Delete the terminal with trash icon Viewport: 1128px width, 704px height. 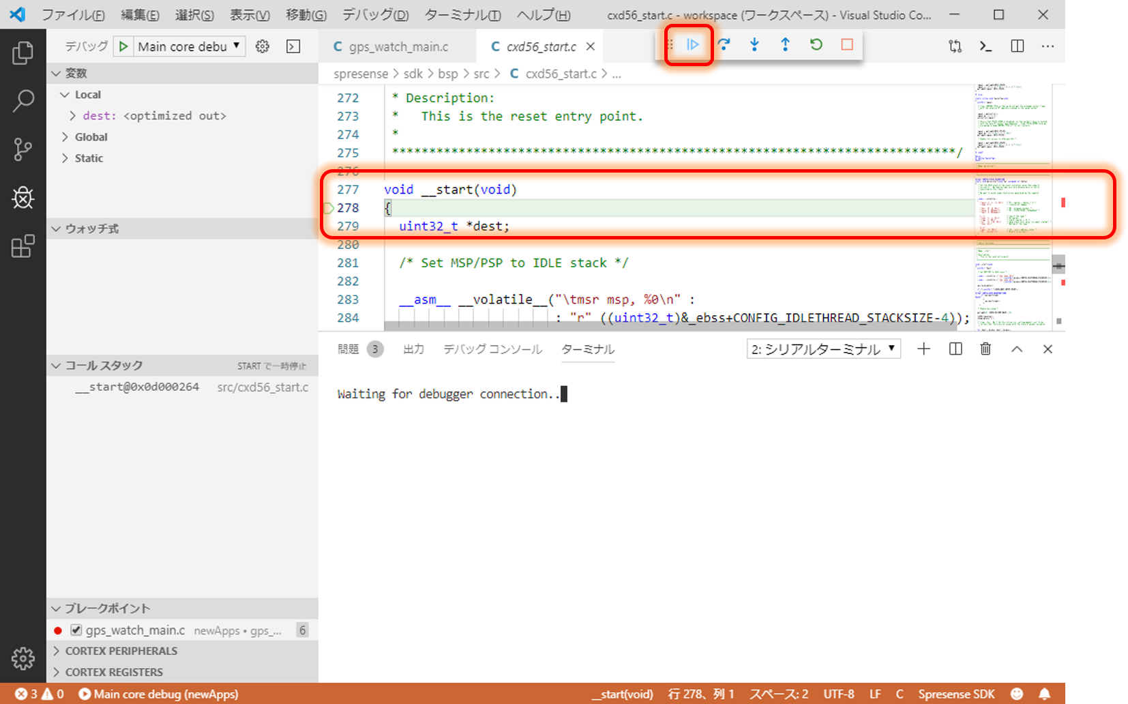[985, 349]
